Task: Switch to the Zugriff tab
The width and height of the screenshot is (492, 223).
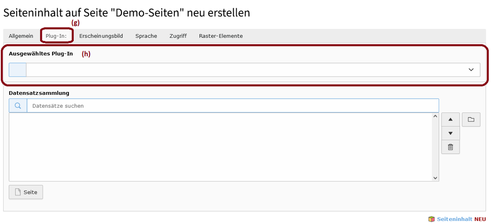Action: pos(178,36)
